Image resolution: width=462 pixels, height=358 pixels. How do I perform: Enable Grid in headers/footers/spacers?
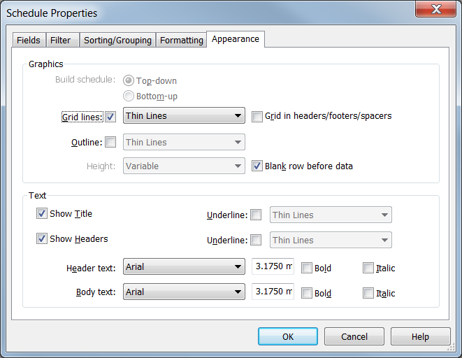(x=257, y=116)
